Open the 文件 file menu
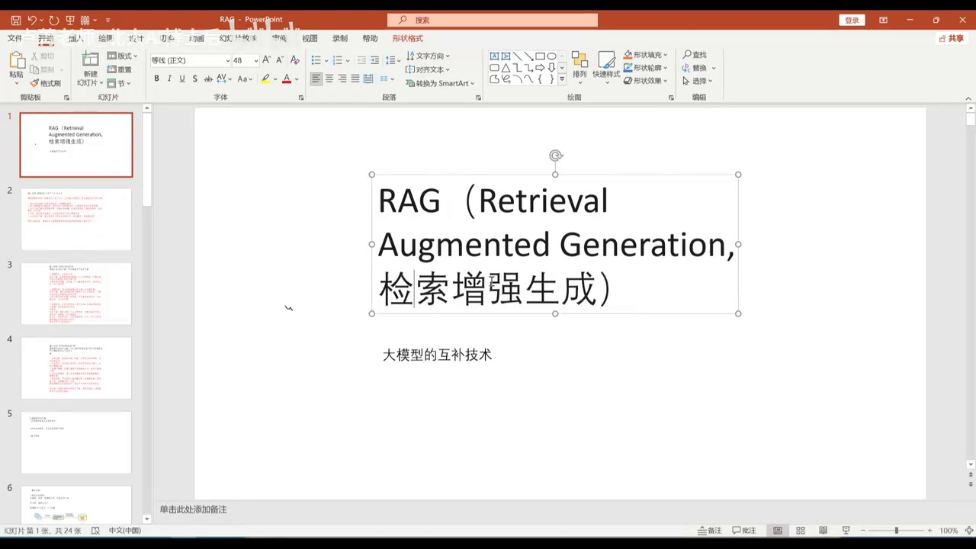Viewport: 976px width, 549px height. pos(14,38)
